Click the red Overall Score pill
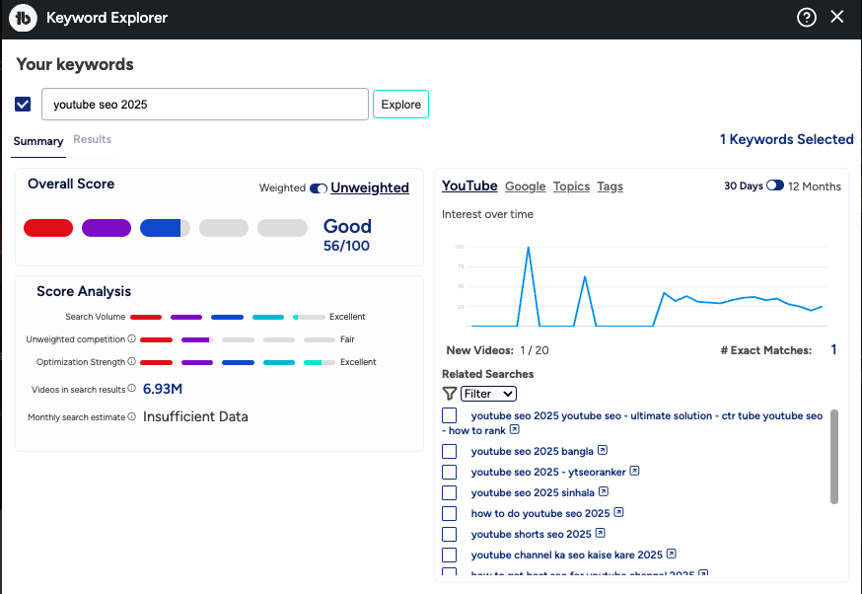This screenshot has height=594, width=862. 48,228
